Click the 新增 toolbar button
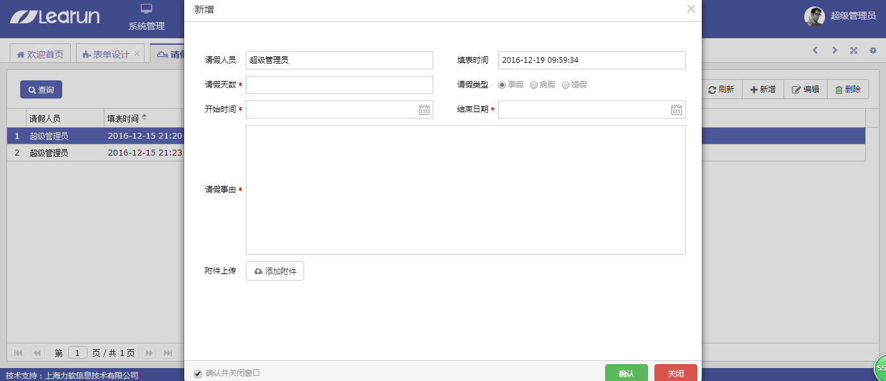The width and height of the screenshot is (886, 381). point(763,89)
